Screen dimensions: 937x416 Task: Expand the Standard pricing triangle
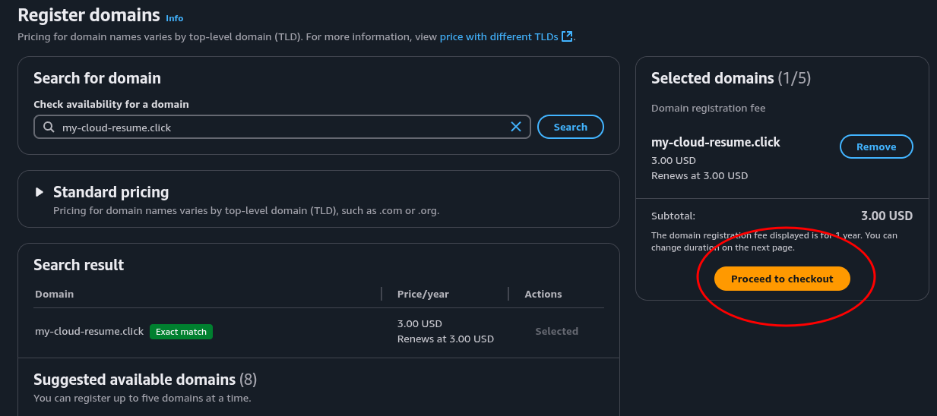(40, 192)
